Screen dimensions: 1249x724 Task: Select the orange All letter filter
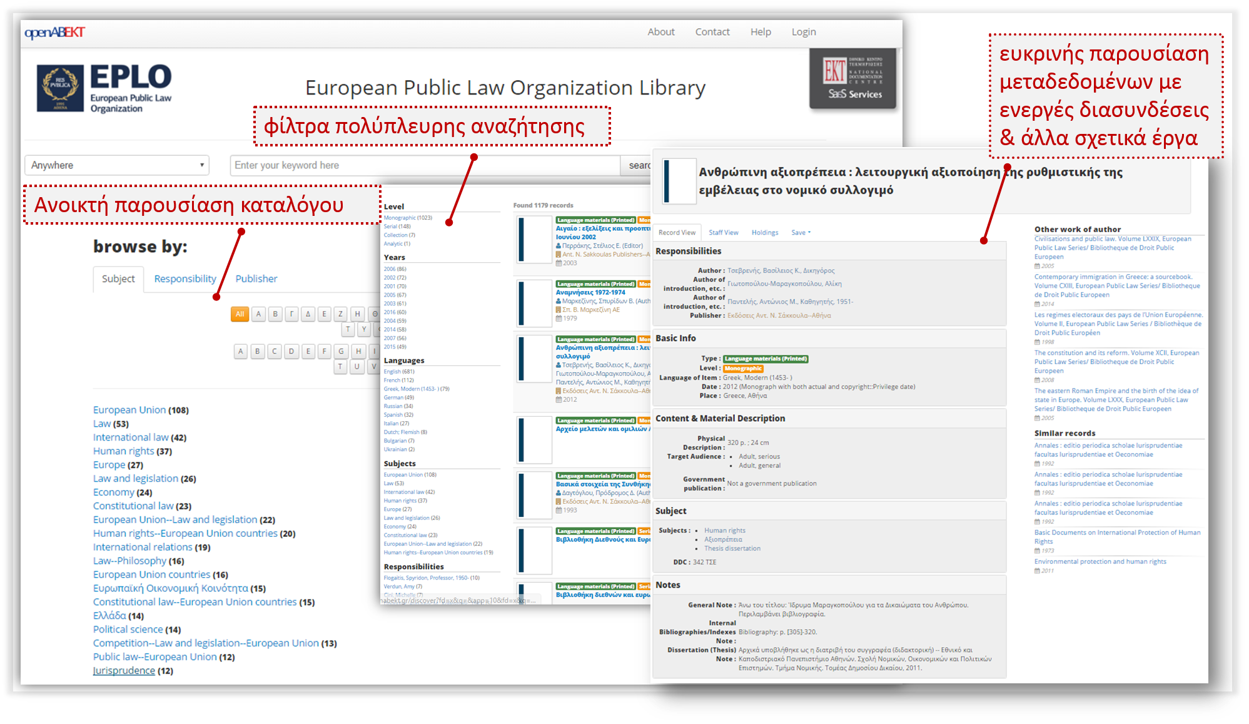tap(240, 314)
